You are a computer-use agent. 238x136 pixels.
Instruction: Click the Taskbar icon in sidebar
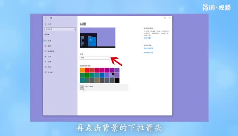point(46,72)
